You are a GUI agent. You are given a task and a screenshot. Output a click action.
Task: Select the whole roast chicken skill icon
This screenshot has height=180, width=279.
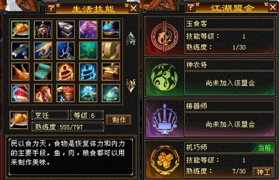coord(20,72)
